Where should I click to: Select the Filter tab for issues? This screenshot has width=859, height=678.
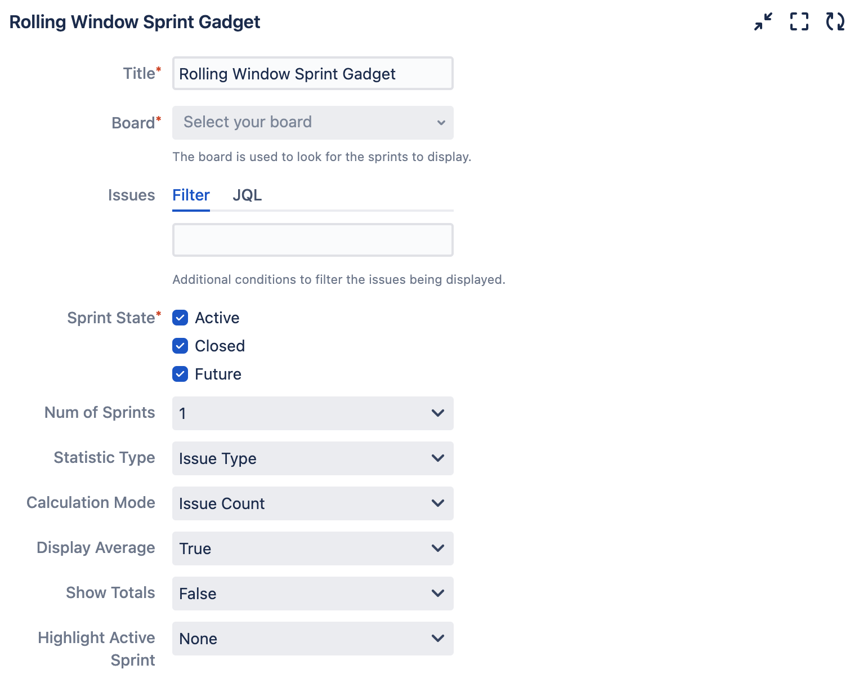(x=191, y=195)
